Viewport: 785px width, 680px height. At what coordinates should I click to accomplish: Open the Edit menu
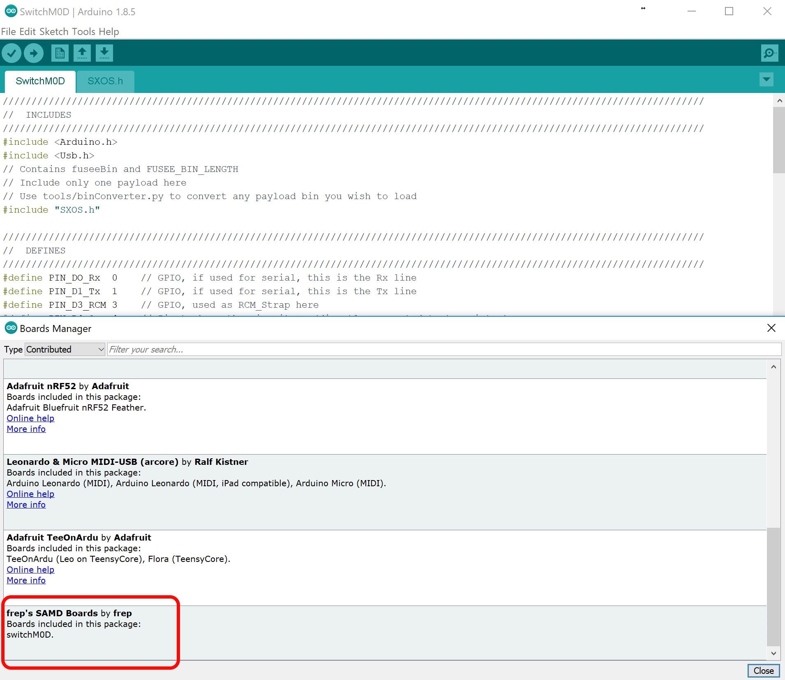(x=28, y=32)
